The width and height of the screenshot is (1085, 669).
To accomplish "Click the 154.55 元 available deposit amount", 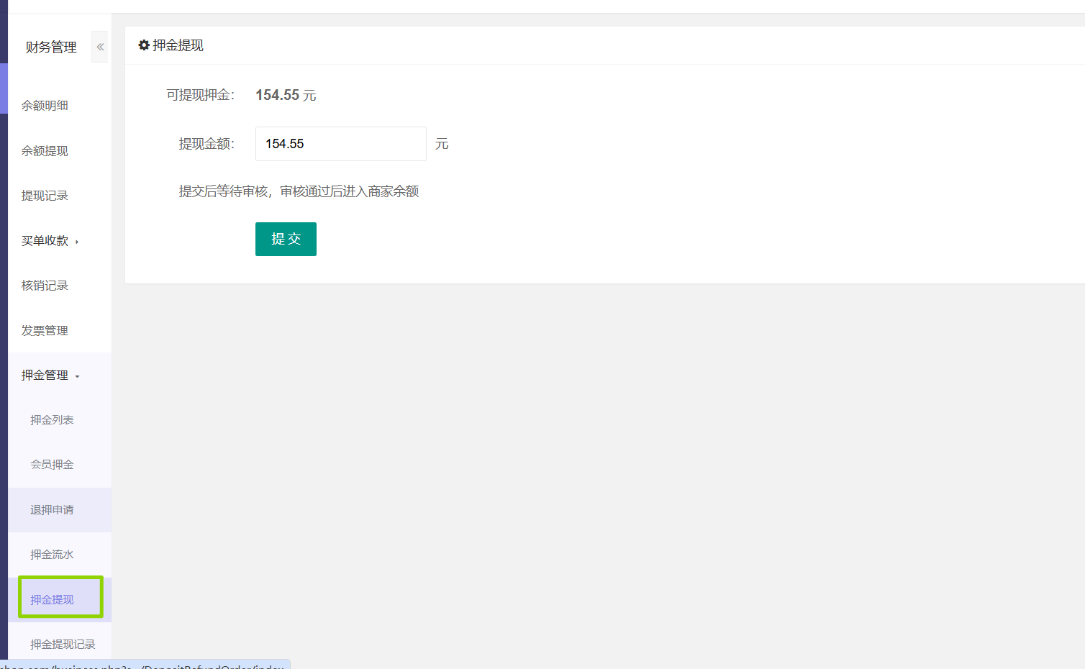I will tap(286, 95).
